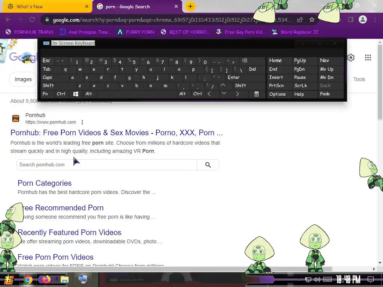The height and width of the screenshot is (287, 383).
Task: Expand the Tools options in Google search
Action: coord(359,79)
